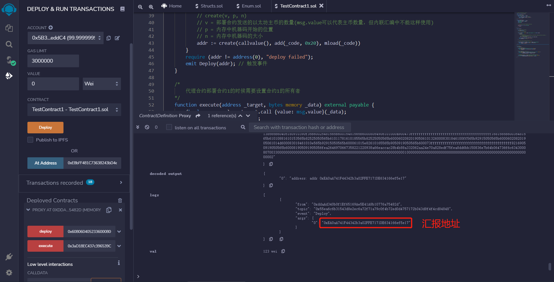
Task: Zoom in the editor
Action: pyautogui.click(x=151, y=7)
